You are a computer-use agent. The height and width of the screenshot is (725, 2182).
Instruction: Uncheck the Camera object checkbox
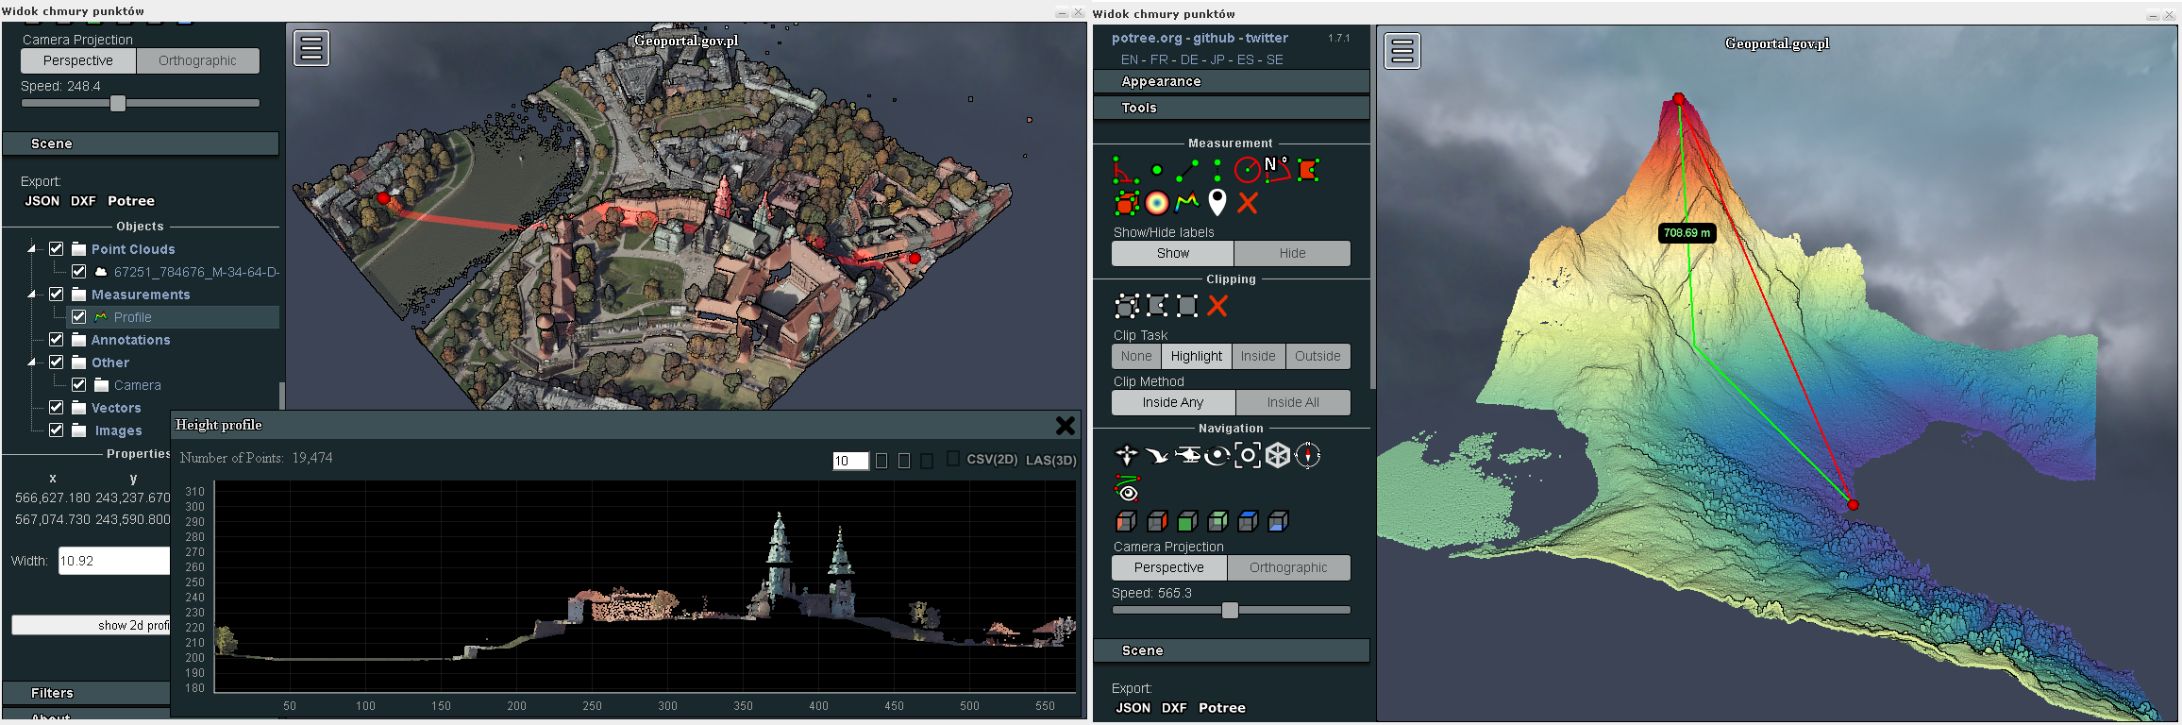(x=79, y=385)
